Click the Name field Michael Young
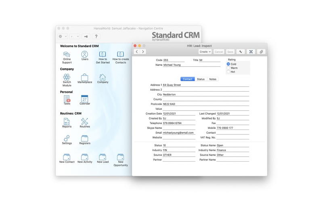323x202 pixels. point(191,65)
